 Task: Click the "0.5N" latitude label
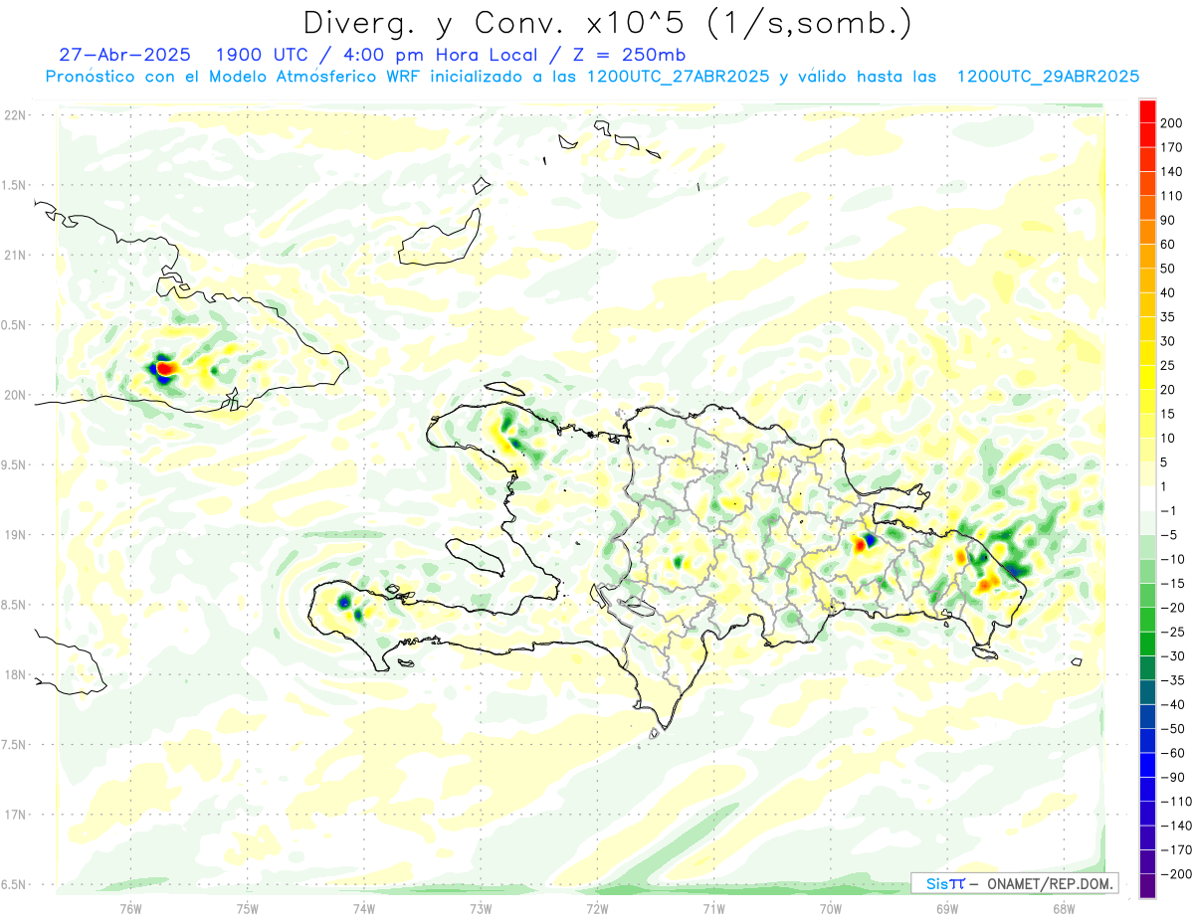coord(14,325)
